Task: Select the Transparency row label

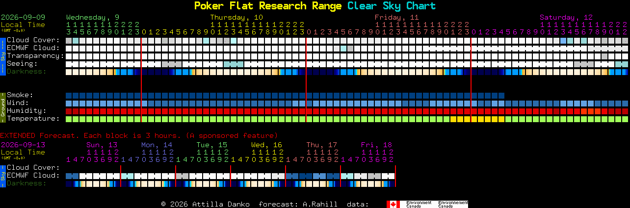Action: tap(35, 55)
